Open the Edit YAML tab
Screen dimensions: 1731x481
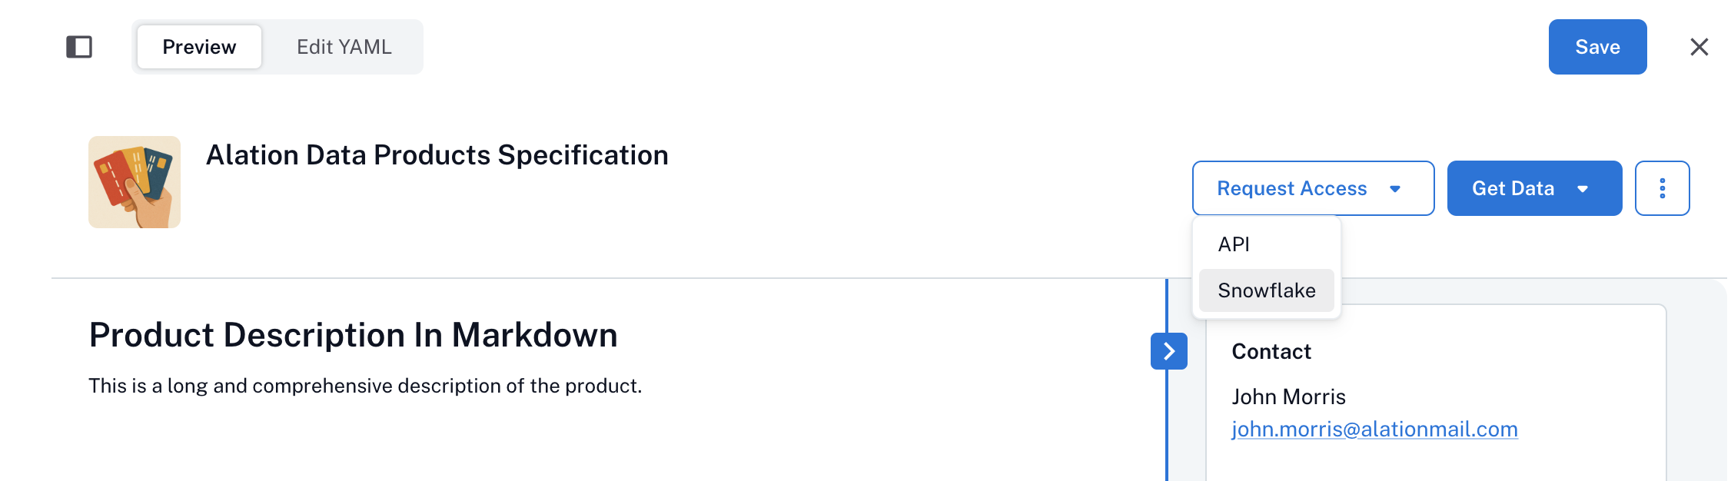(344, 47)
